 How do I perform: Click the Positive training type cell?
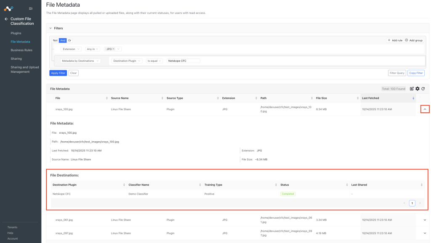tap(210, 194)
